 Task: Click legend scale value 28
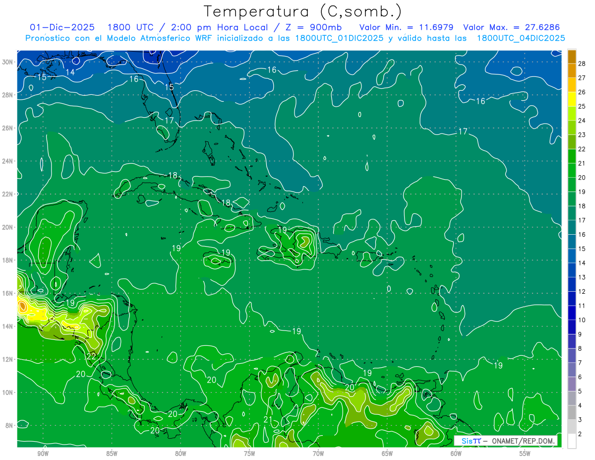tap(582, 63)
